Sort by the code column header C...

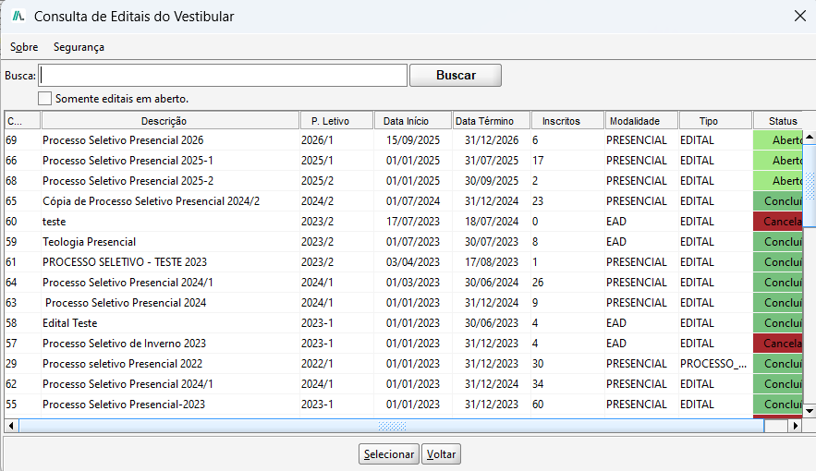(x=22, y=121)
